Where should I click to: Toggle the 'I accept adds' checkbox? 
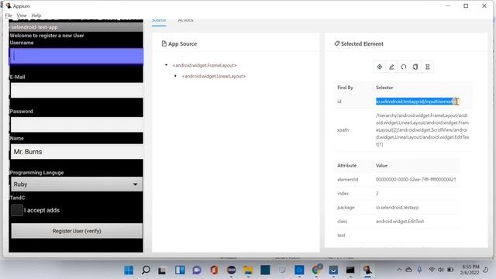tap(17, 210)
